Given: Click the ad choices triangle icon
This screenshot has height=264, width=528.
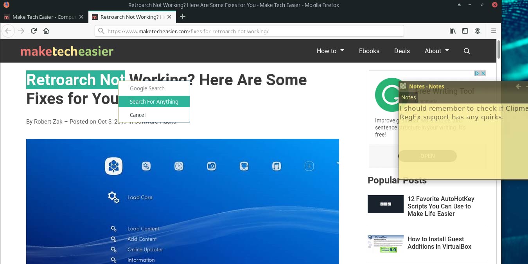Looking at the screenshot, I should (x=477, y=73).
